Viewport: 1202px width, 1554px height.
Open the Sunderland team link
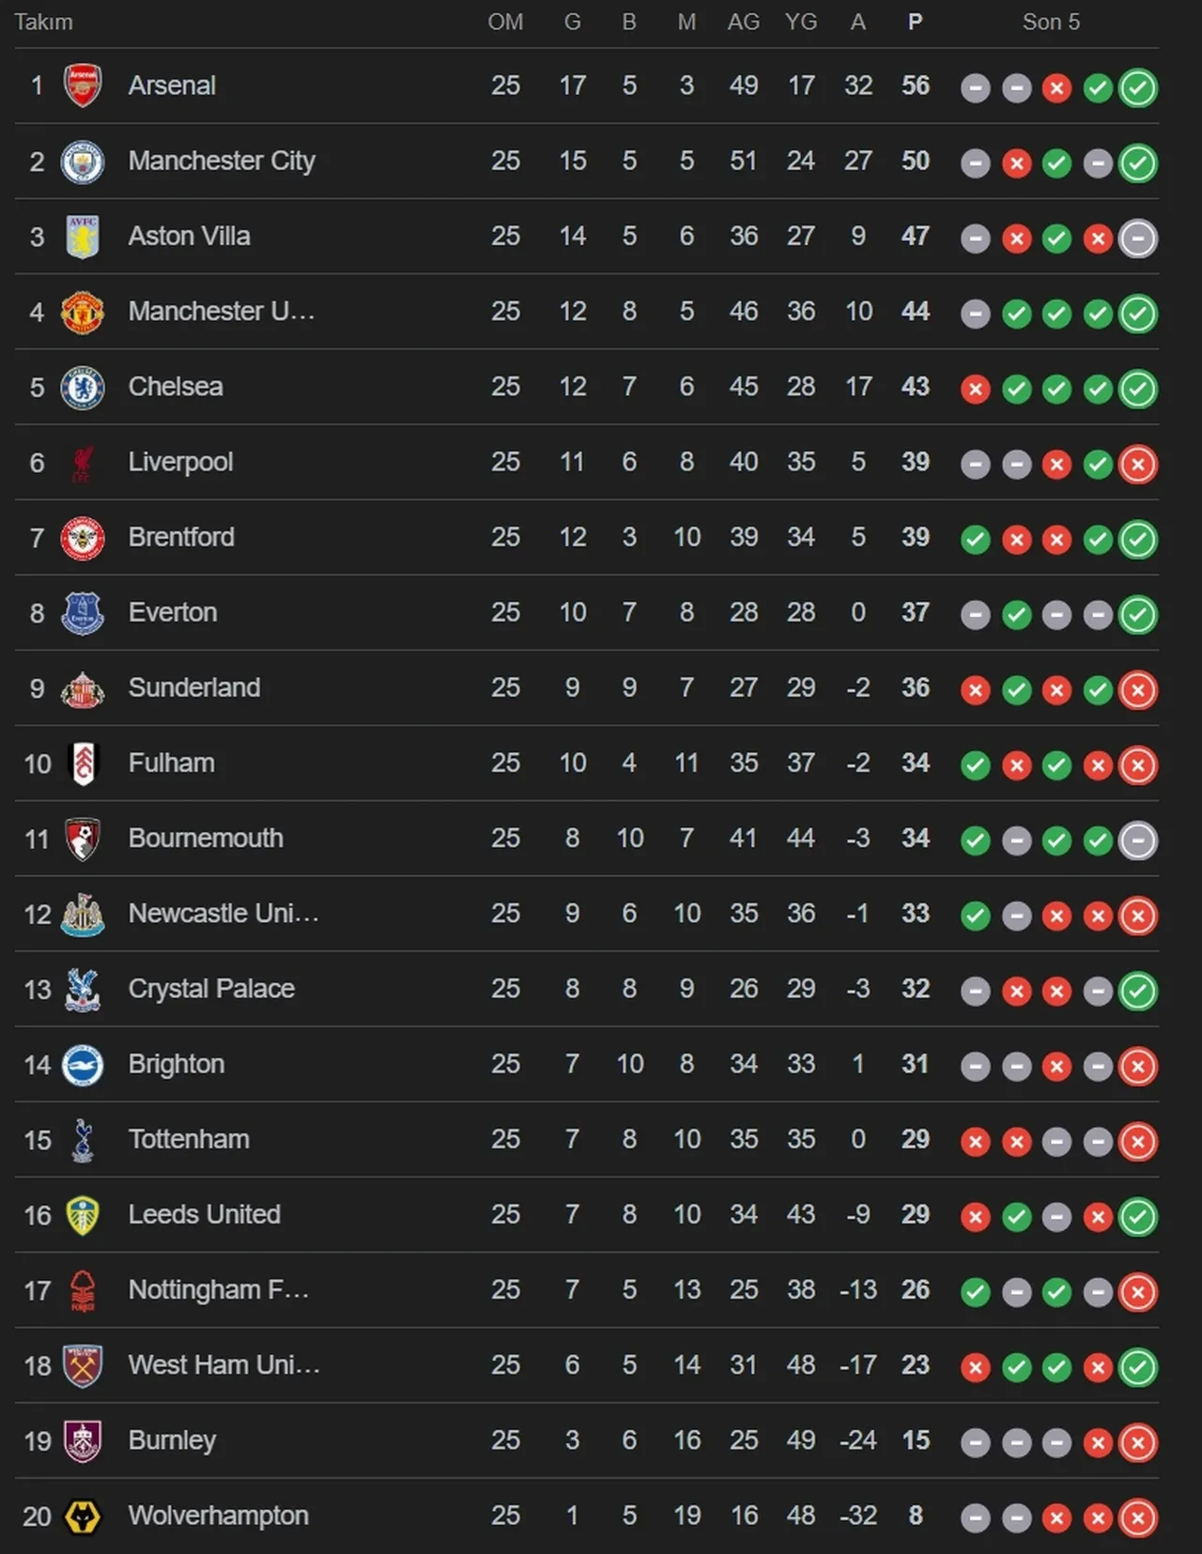coord(194,688)
